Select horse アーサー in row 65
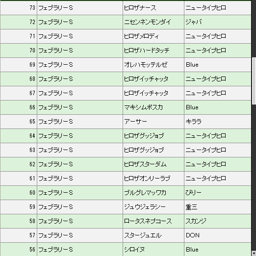The image size is (256, 256). pos(135,122)
